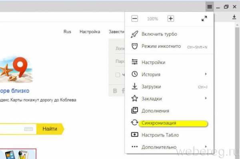Tick the checkbox in the login form
Image resolution: width=240 pixels, height=159 pixels.
click(x=118, y=75)
